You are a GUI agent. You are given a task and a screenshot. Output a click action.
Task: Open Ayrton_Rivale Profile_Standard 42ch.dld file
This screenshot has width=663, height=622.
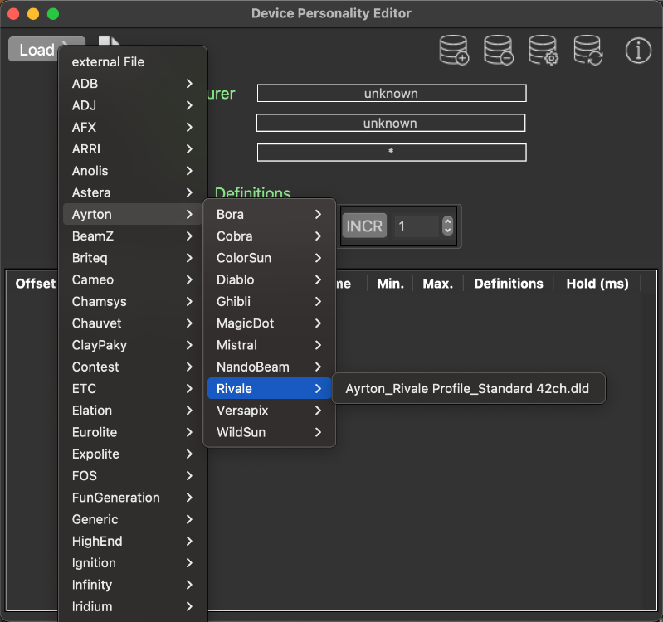(x=467, y=388)
